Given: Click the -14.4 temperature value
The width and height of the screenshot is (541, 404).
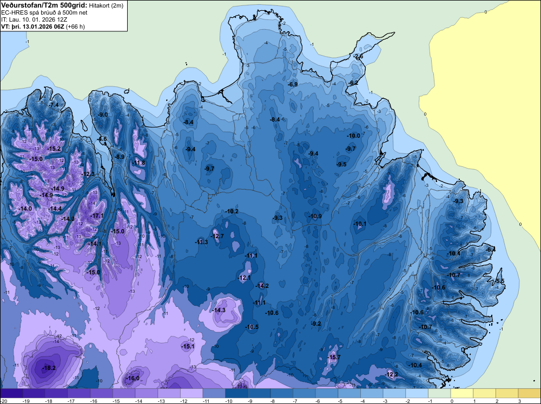Looking at the screenshot, I should [x=55, y=208].
